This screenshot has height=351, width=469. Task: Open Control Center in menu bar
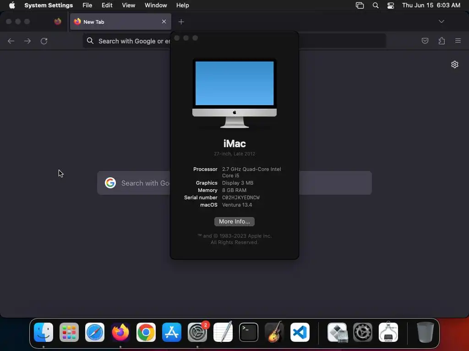[391, 5]
